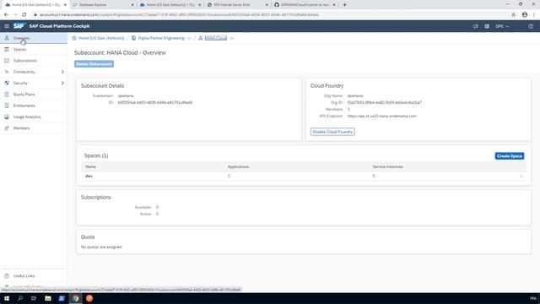Click the Security shield icon
The height and width of the screenshot is (304, 540).
pyautogui.click(x=7, y=83)
